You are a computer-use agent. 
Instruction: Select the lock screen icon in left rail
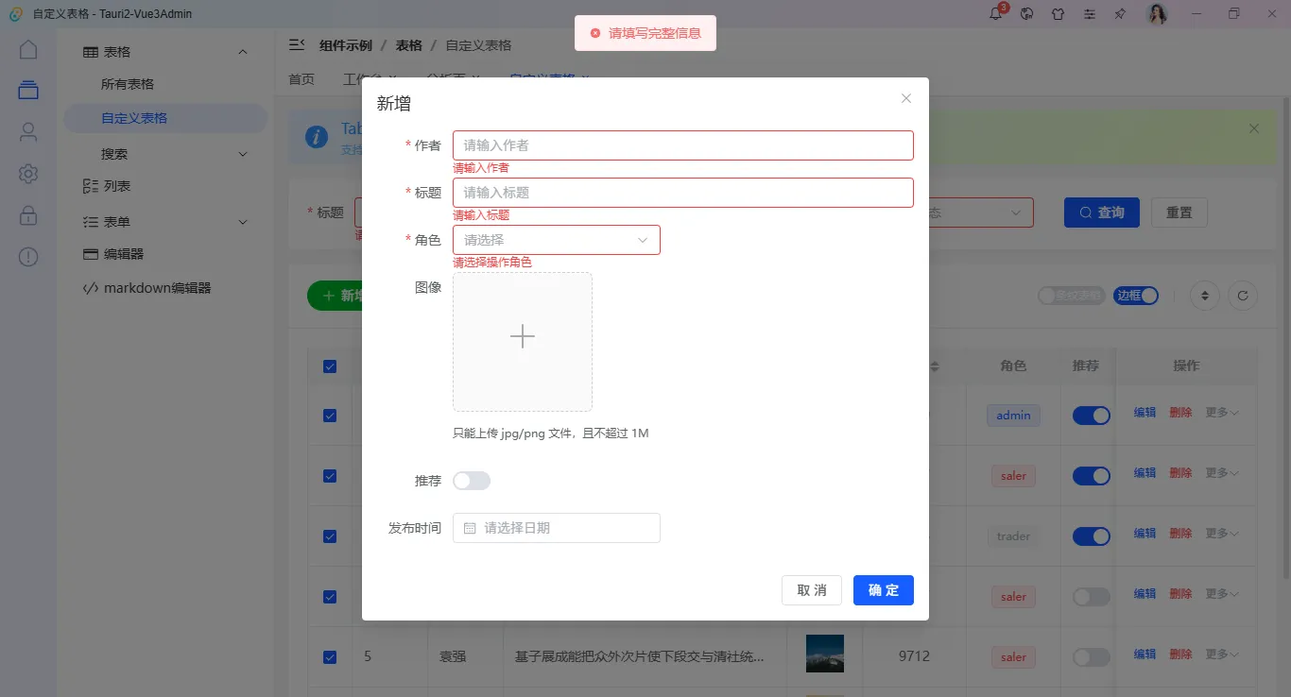point(27,214)
